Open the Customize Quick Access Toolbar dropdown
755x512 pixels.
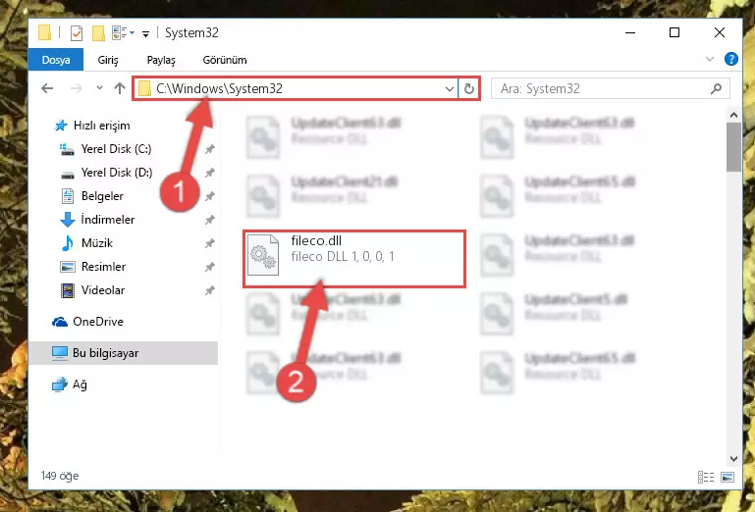[x=145, y=33]
